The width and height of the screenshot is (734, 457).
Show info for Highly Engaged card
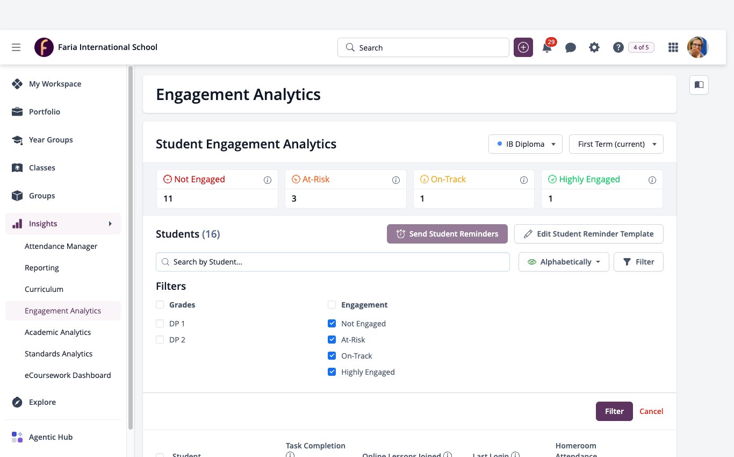click(x=652, y=180)
